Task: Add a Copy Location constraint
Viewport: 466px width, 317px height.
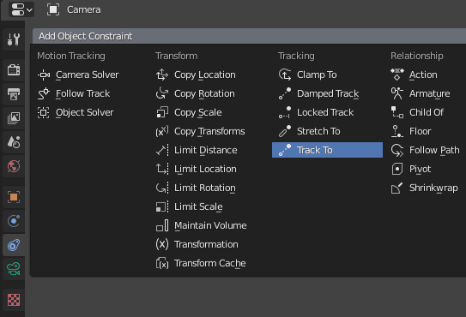Action: [x=197, y=75]
